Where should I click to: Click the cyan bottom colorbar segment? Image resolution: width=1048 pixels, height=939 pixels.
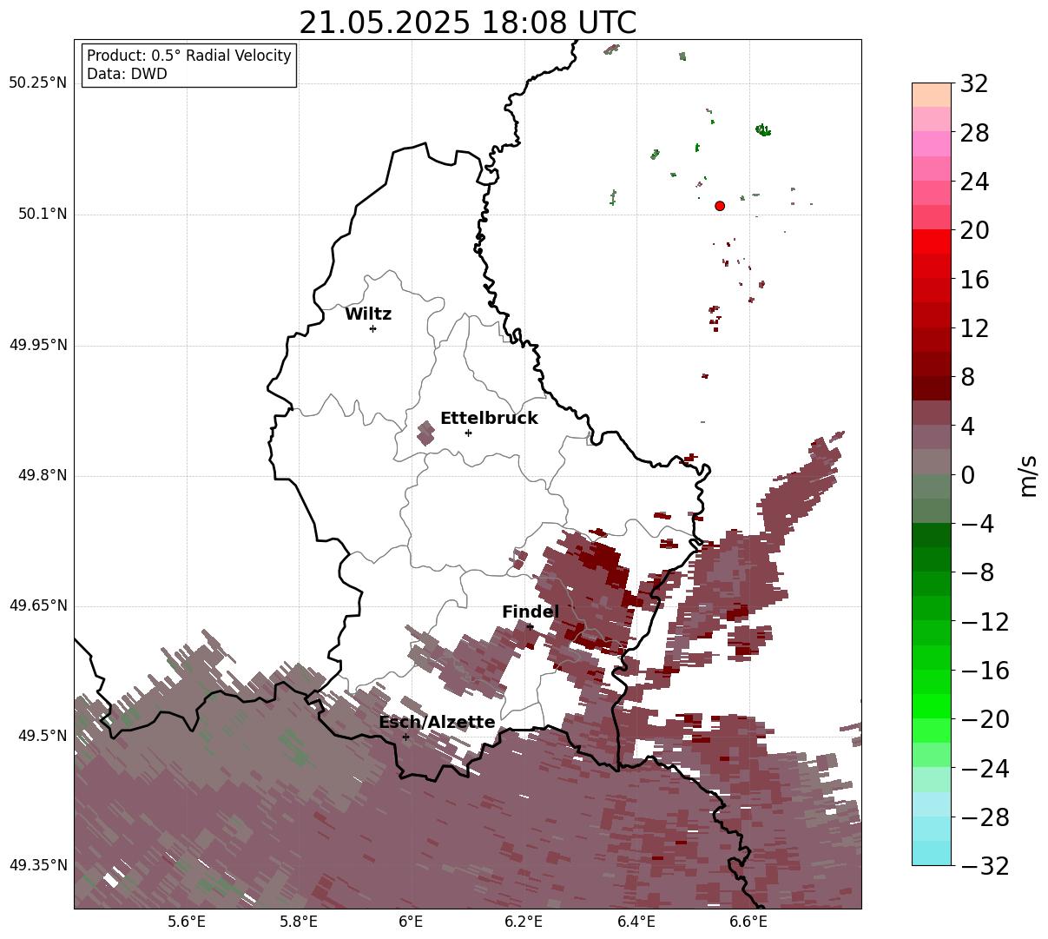[x=932, y=853]
